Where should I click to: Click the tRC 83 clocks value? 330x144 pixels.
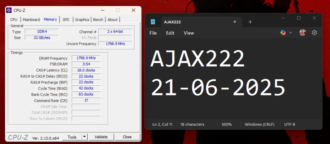click(x=86, y=94)
